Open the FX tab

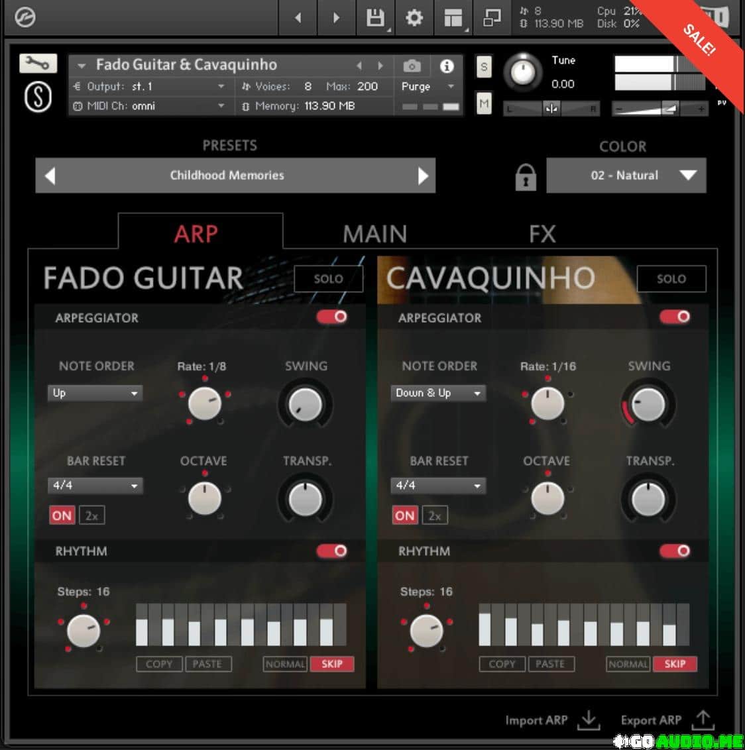(542, 234)
